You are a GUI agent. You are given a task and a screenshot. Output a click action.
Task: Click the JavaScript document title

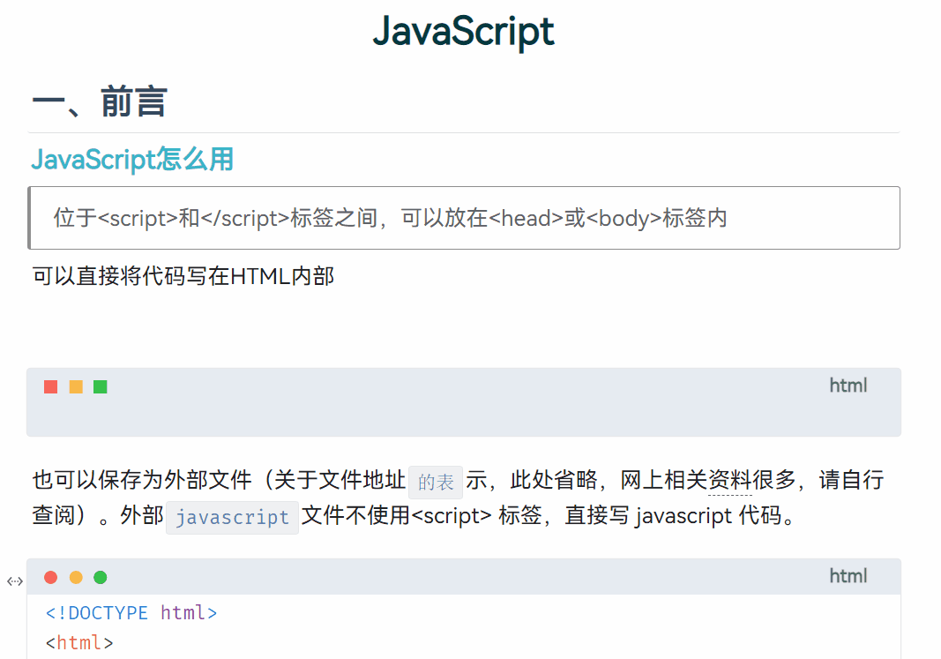click(463, 31)
